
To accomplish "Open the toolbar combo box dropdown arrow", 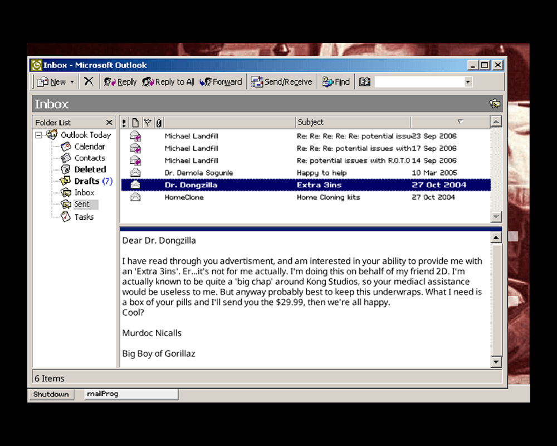I will 468,82.
